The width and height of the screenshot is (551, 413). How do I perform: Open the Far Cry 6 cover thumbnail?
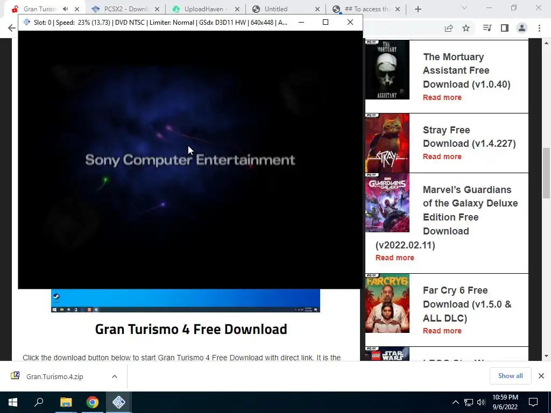coord(387,303)
